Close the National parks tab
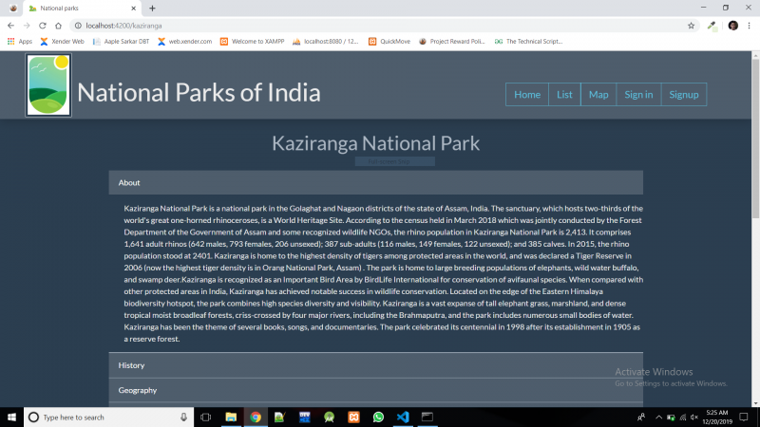760x427 pixels. click(133, 9)
